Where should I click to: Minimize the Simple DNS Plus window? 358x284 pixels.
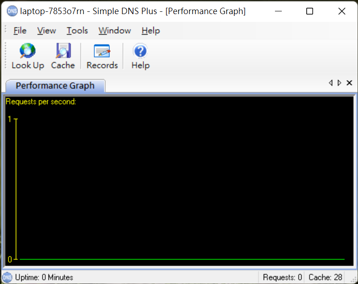(278, 11)
